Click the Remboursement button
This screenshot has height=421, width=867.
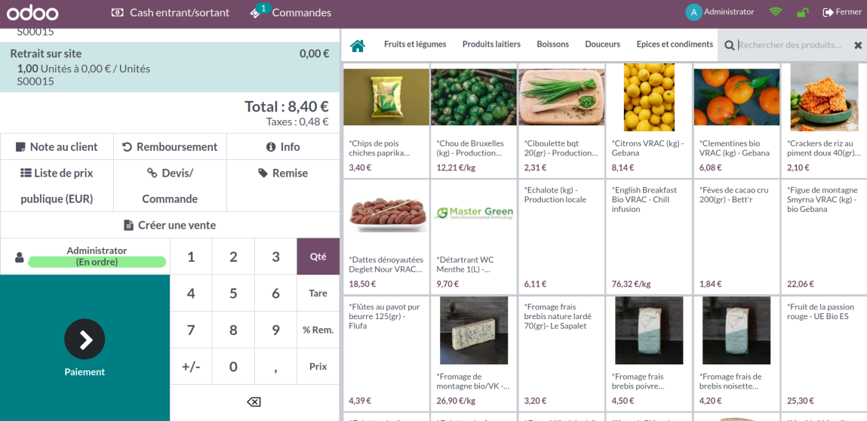click(170, 147)
